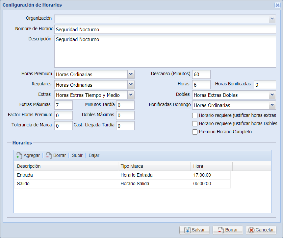
Task: Toggle Premiun Horario Completo checkbox
Action: point(195,132)
